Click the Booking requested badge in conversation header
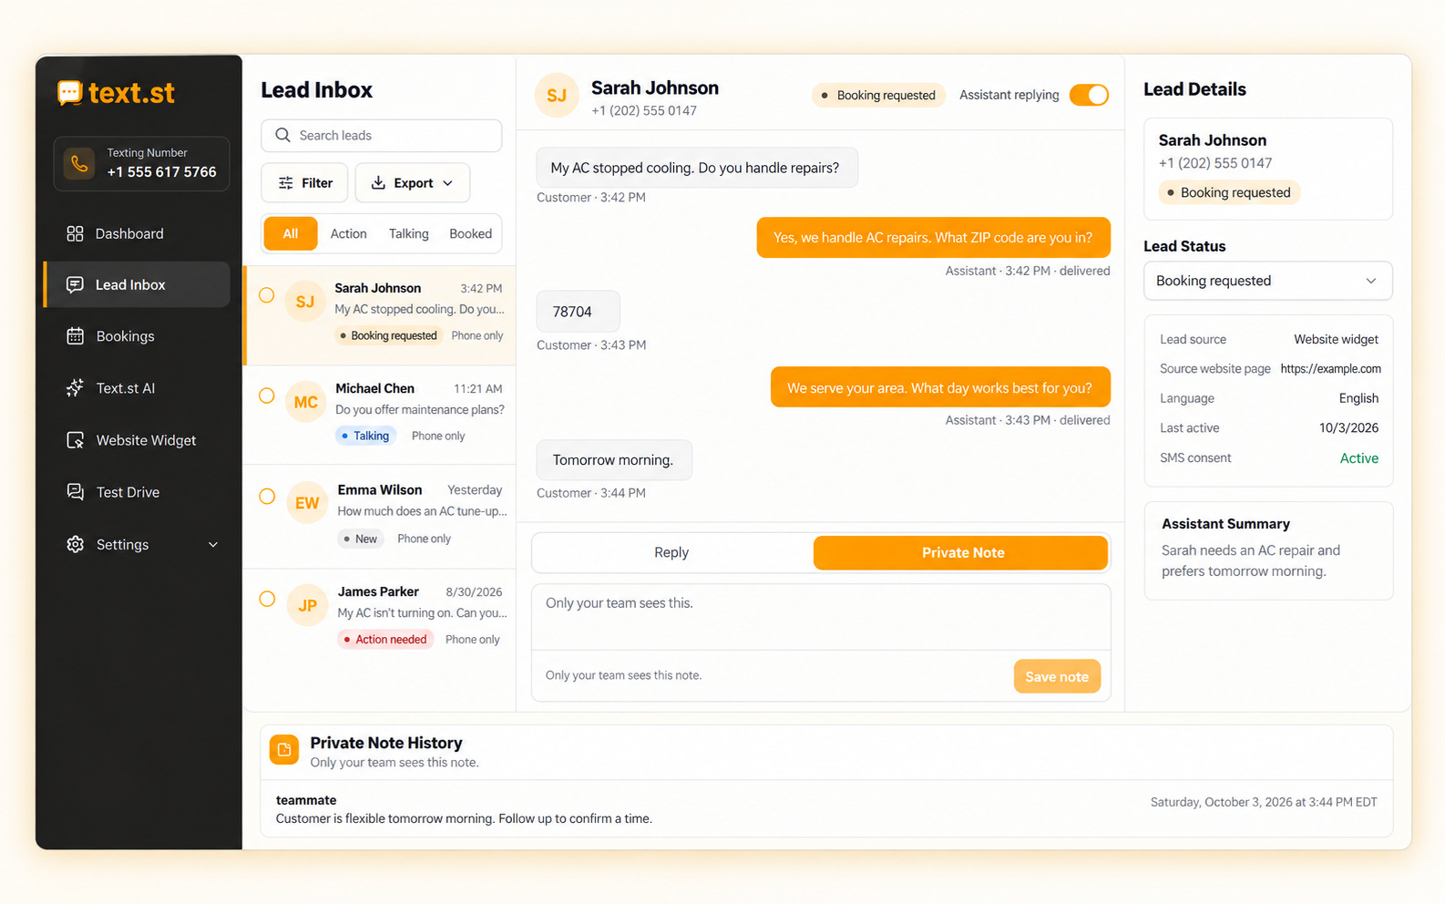 click(878, 95)
